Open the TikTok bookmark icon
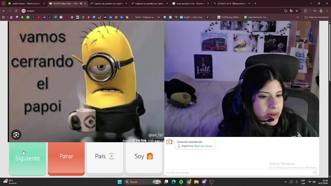 coord(50,17)
